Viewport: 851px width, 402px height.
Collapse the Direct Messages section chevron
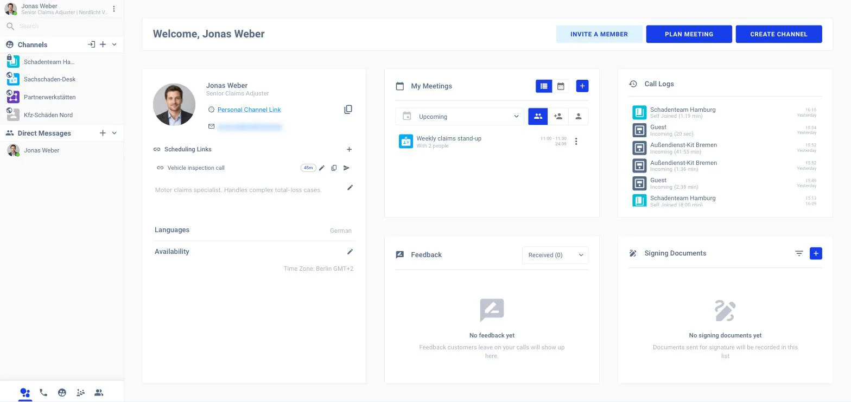(x=114, y=133)
